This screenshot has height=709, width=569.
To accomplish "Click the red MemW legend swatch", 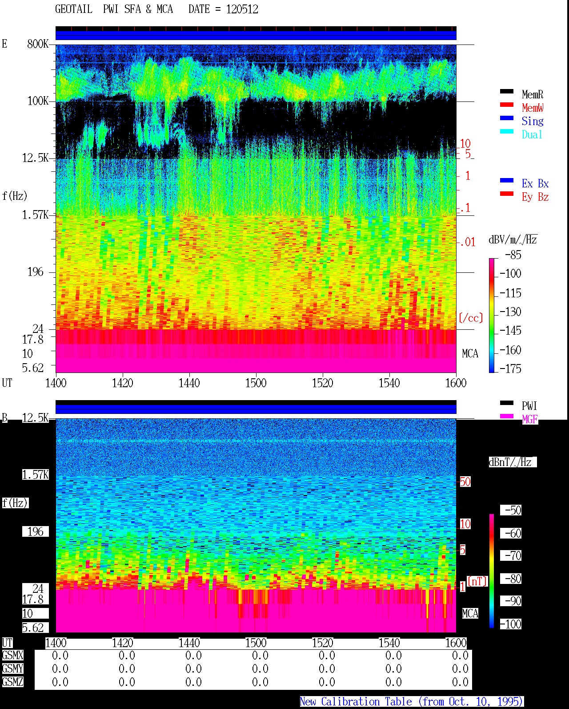I will [x=507, y=105].
